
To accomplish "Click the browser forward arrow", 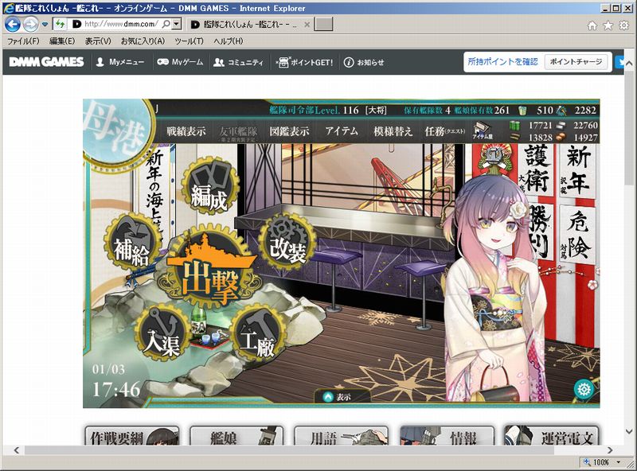I will (x=30, y=25).
